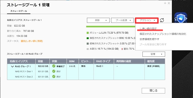
Task: Collapse the RAID グループ 1 row chevron
Action: click(12, 66)
